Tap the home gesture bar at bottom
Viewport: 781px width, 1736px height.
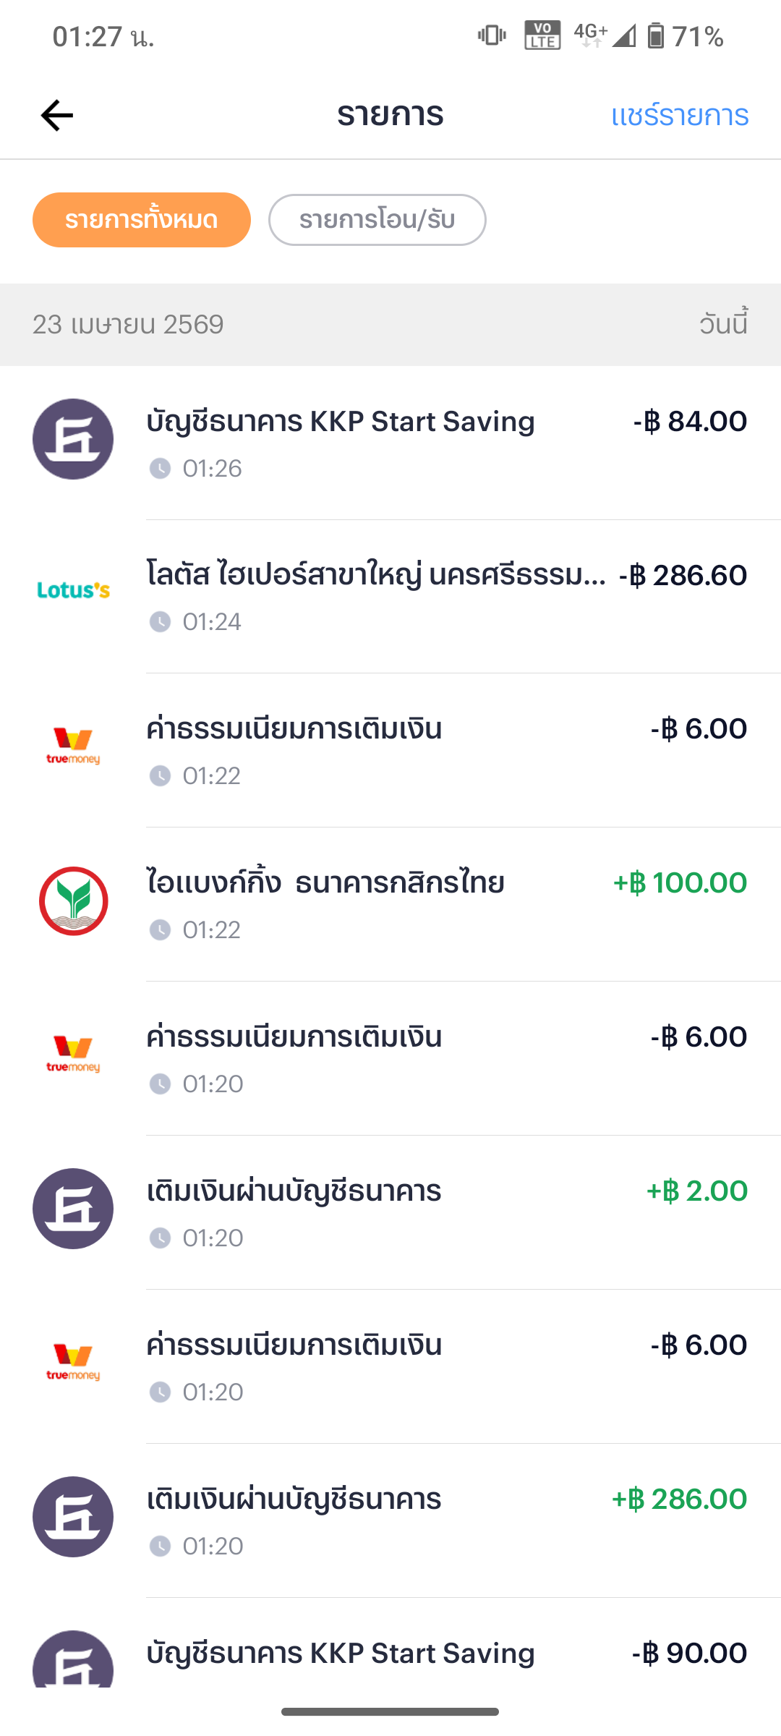(390, 1712)
